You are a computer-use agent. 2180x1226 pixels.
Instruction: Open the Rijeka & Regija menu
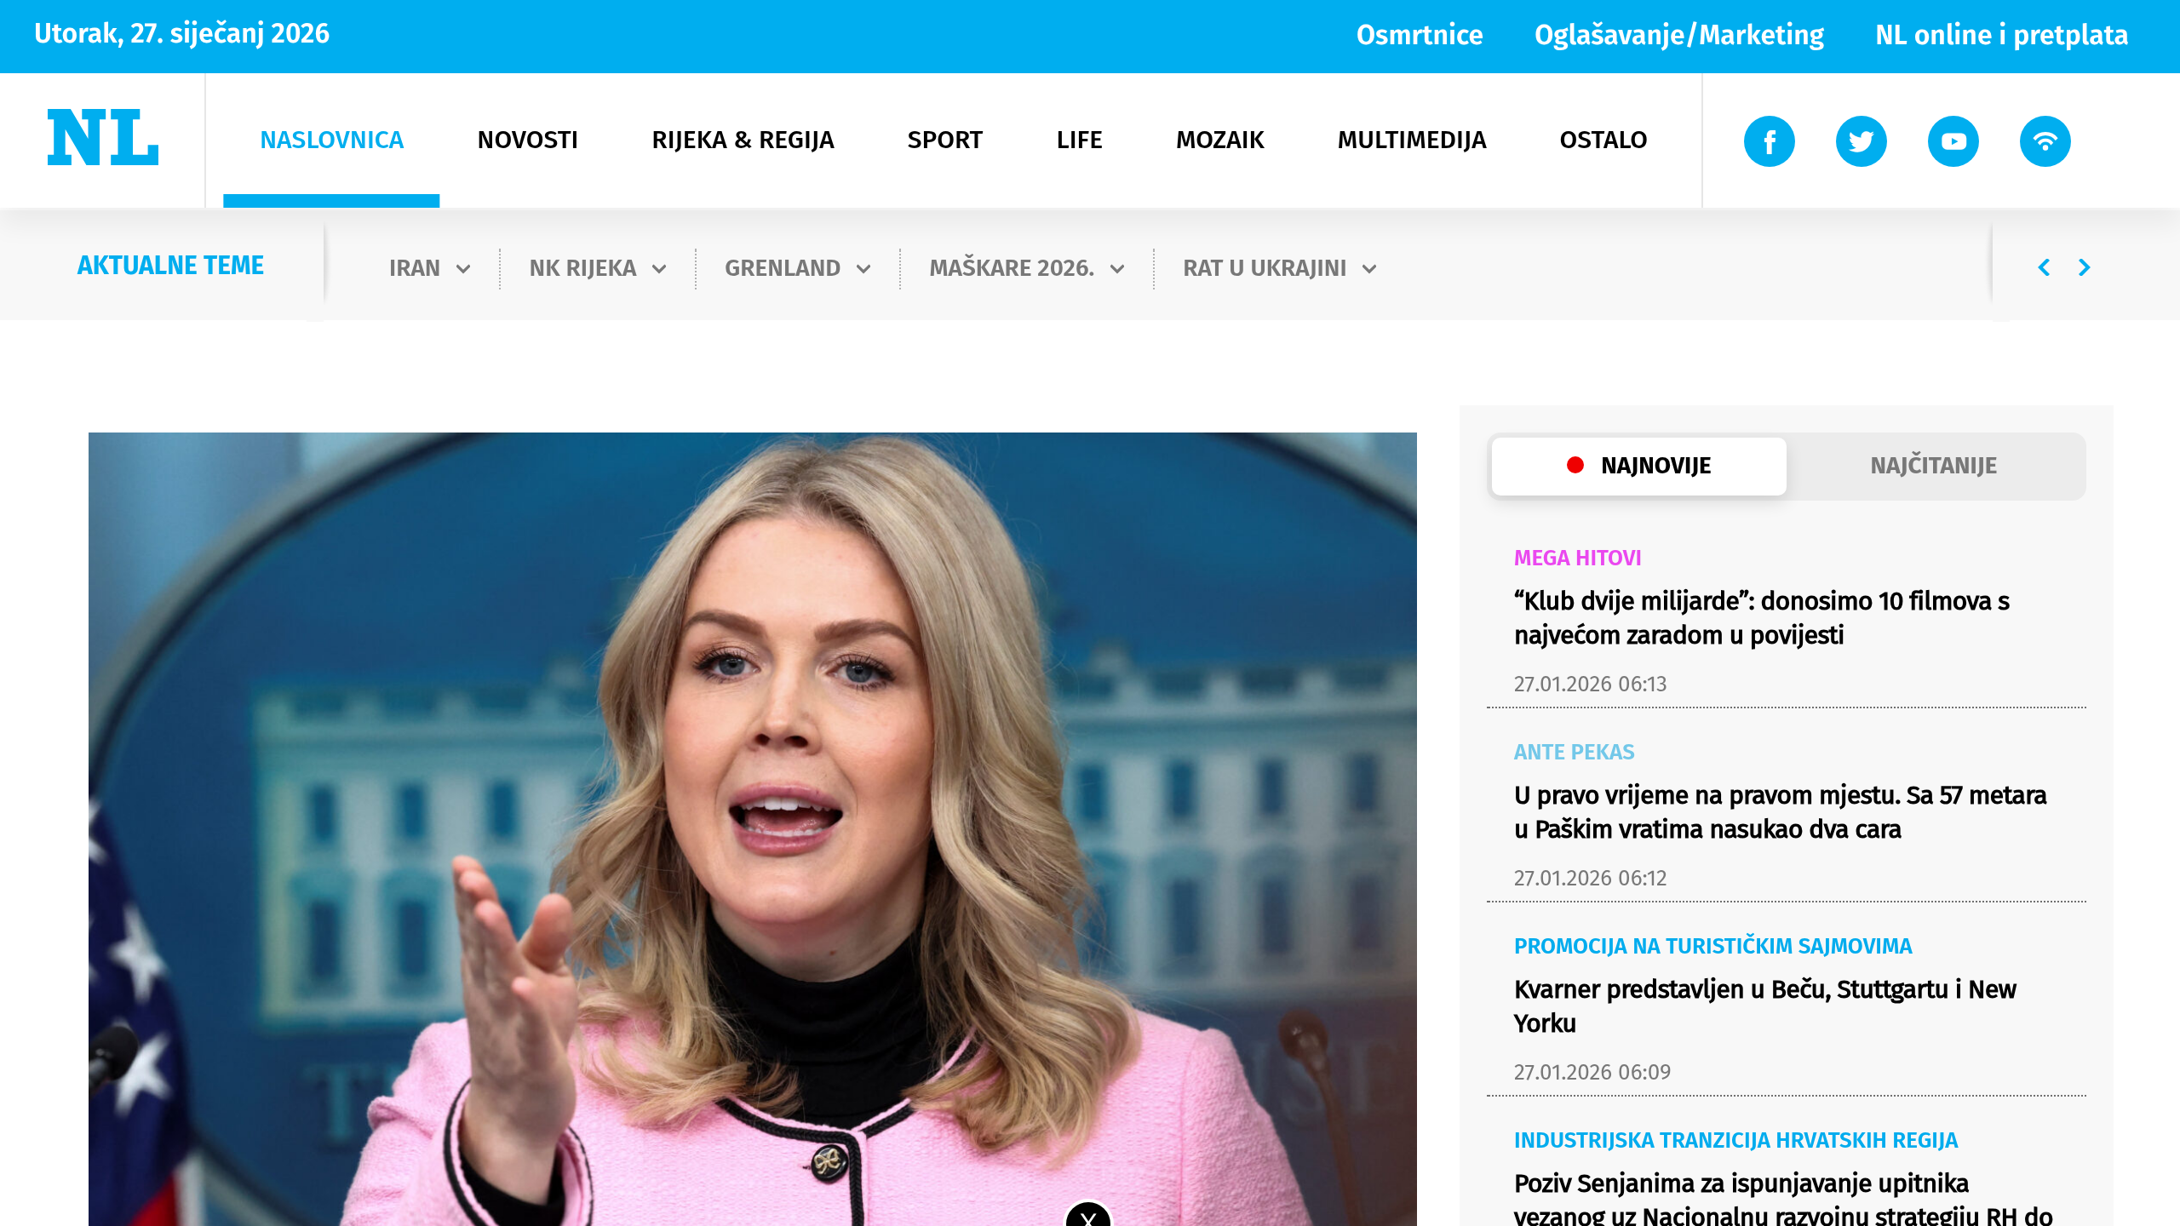click(743, 140)
